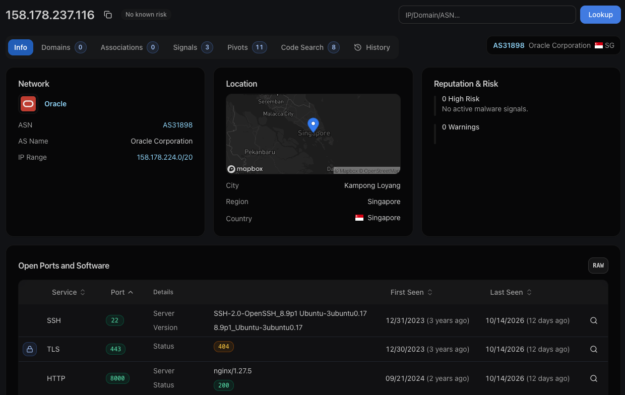625x395 pixels.
Task: Click AS31898 in the header badge
Action: [509, 45]
